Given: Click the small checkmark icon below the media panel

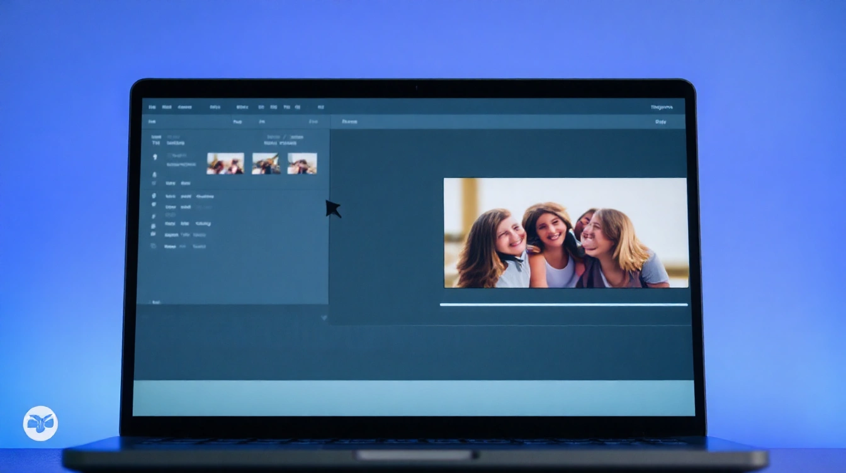Looking at the screenshot, I should [x=324, y=318].
